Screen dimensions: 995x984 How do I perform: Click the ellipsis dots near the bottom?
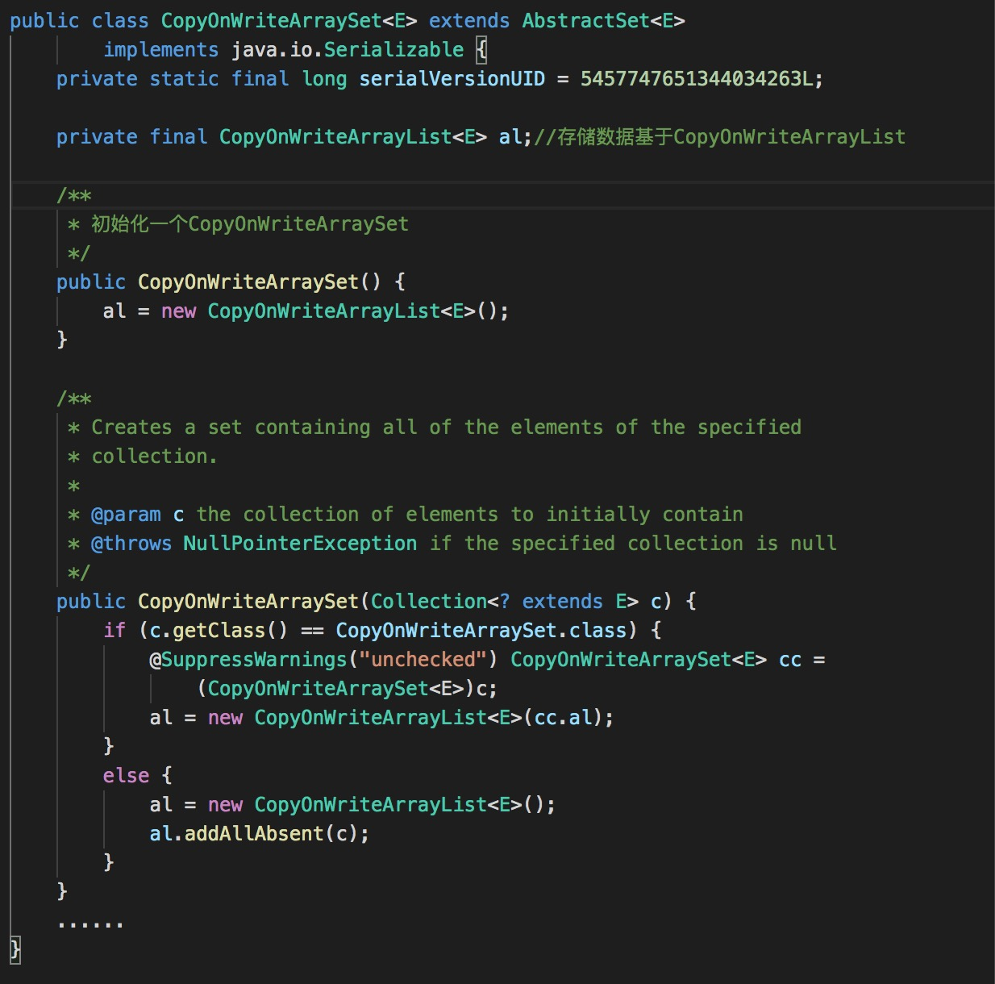90,924
